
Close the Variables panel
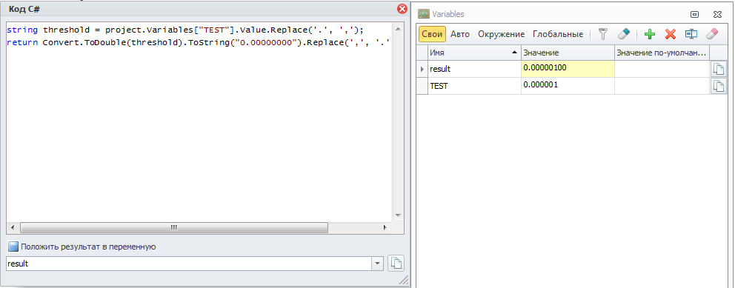point(718,15)
